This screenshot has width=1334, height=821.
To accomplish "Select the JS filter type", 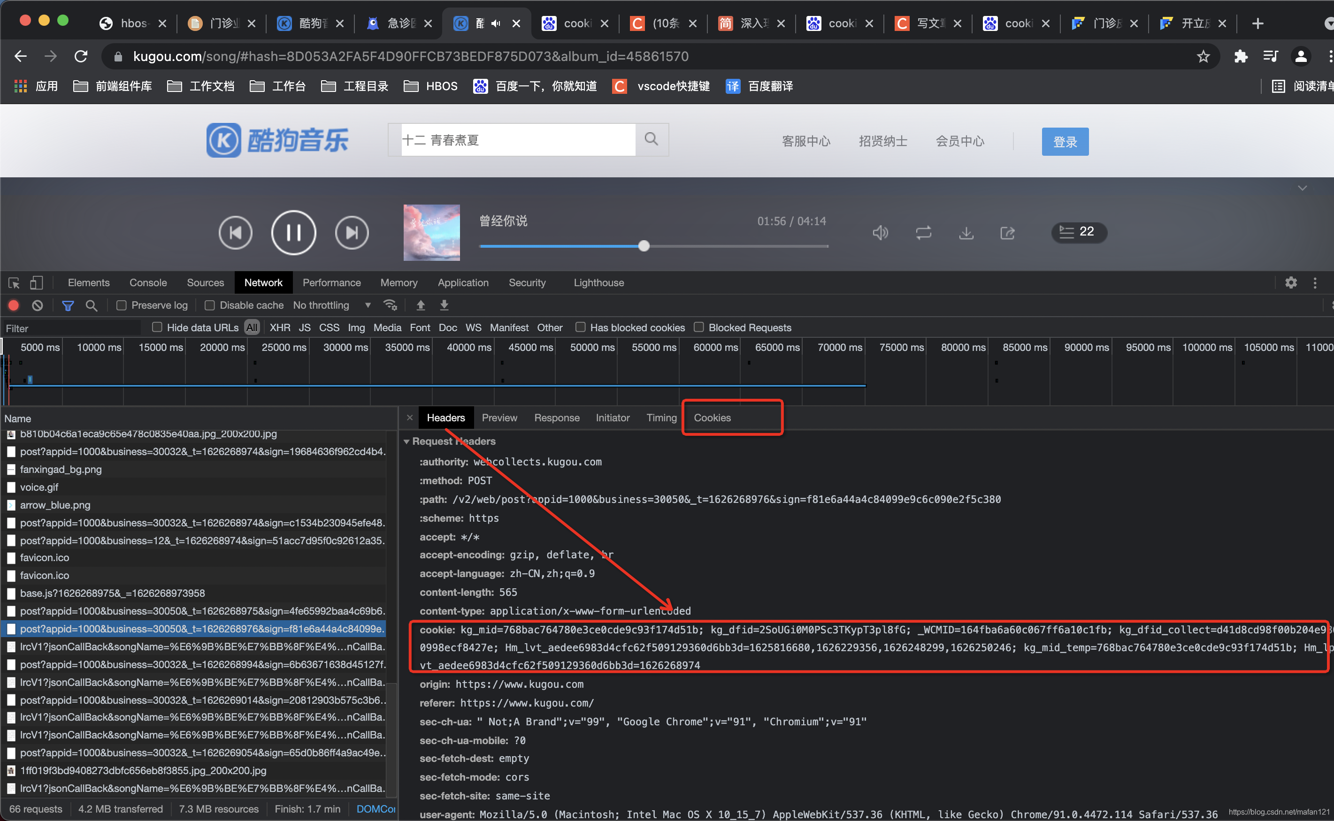I will tap(305, 328).
